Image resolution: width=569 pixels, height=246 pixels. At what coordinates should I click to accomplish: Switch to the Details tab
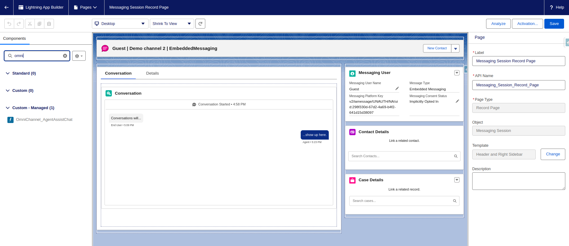(152, 73)
